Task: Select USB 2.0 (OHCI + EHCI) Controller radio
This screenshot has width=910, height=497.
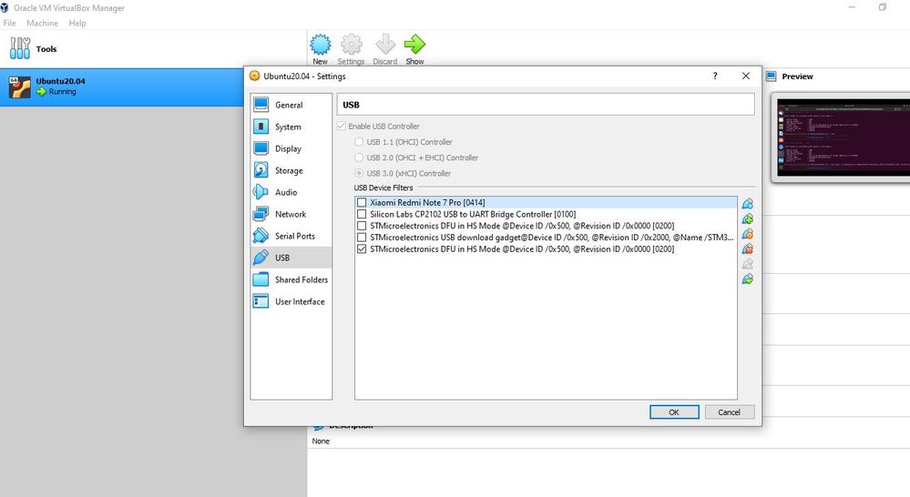Action: pos(359,157)
